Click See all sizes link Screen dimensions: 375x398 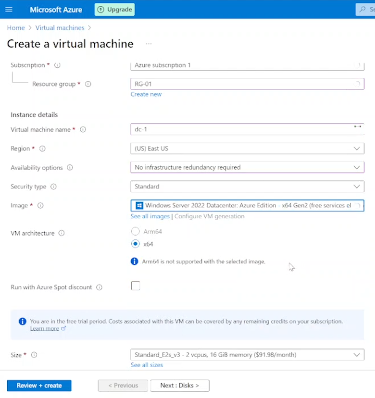point(147,365)
